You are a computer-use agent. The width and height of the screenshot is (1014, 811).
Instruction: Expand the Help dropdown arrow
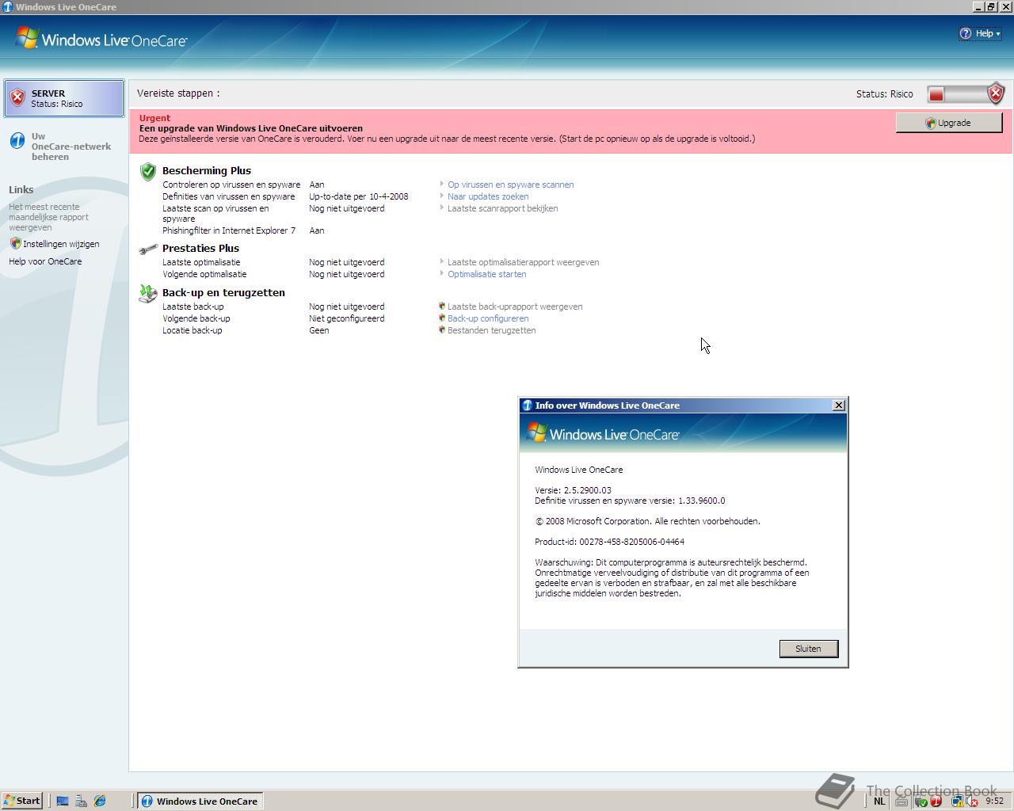click(998, 34)
